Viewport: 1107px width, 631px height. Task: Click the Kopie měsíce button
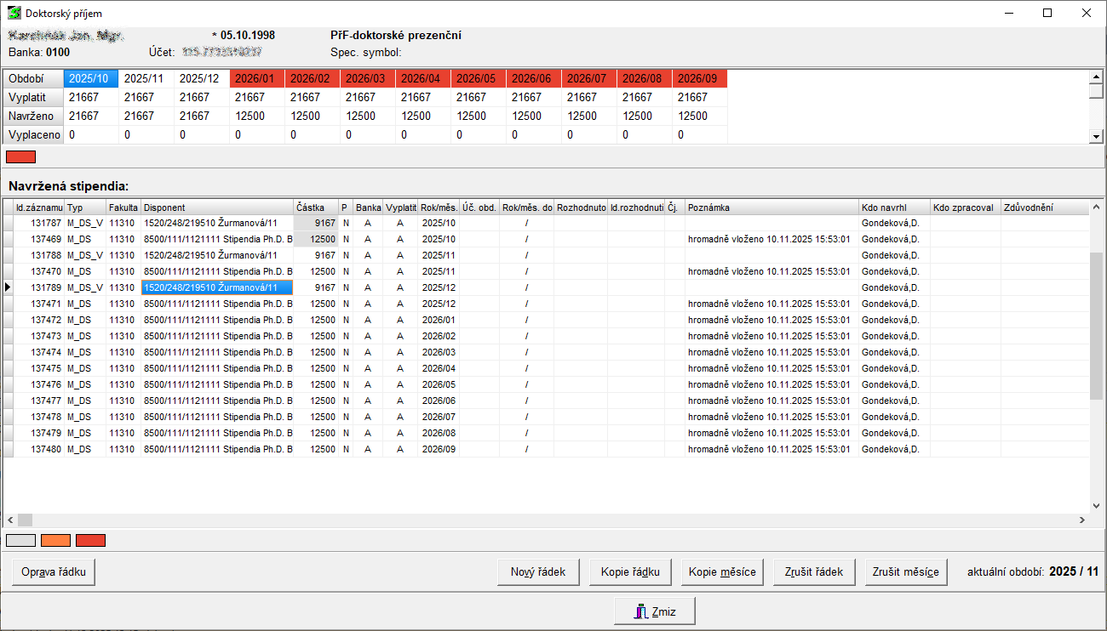[722, 571]
